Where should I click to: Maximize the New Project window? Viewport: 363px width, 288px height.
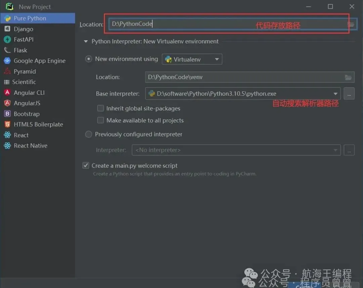330,6
